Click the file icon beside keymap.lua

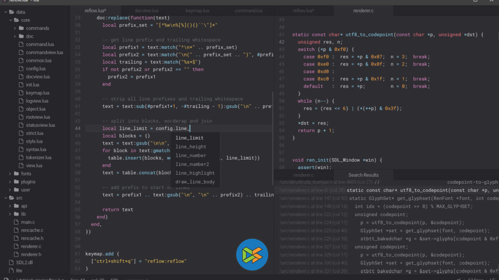[21, 93]
